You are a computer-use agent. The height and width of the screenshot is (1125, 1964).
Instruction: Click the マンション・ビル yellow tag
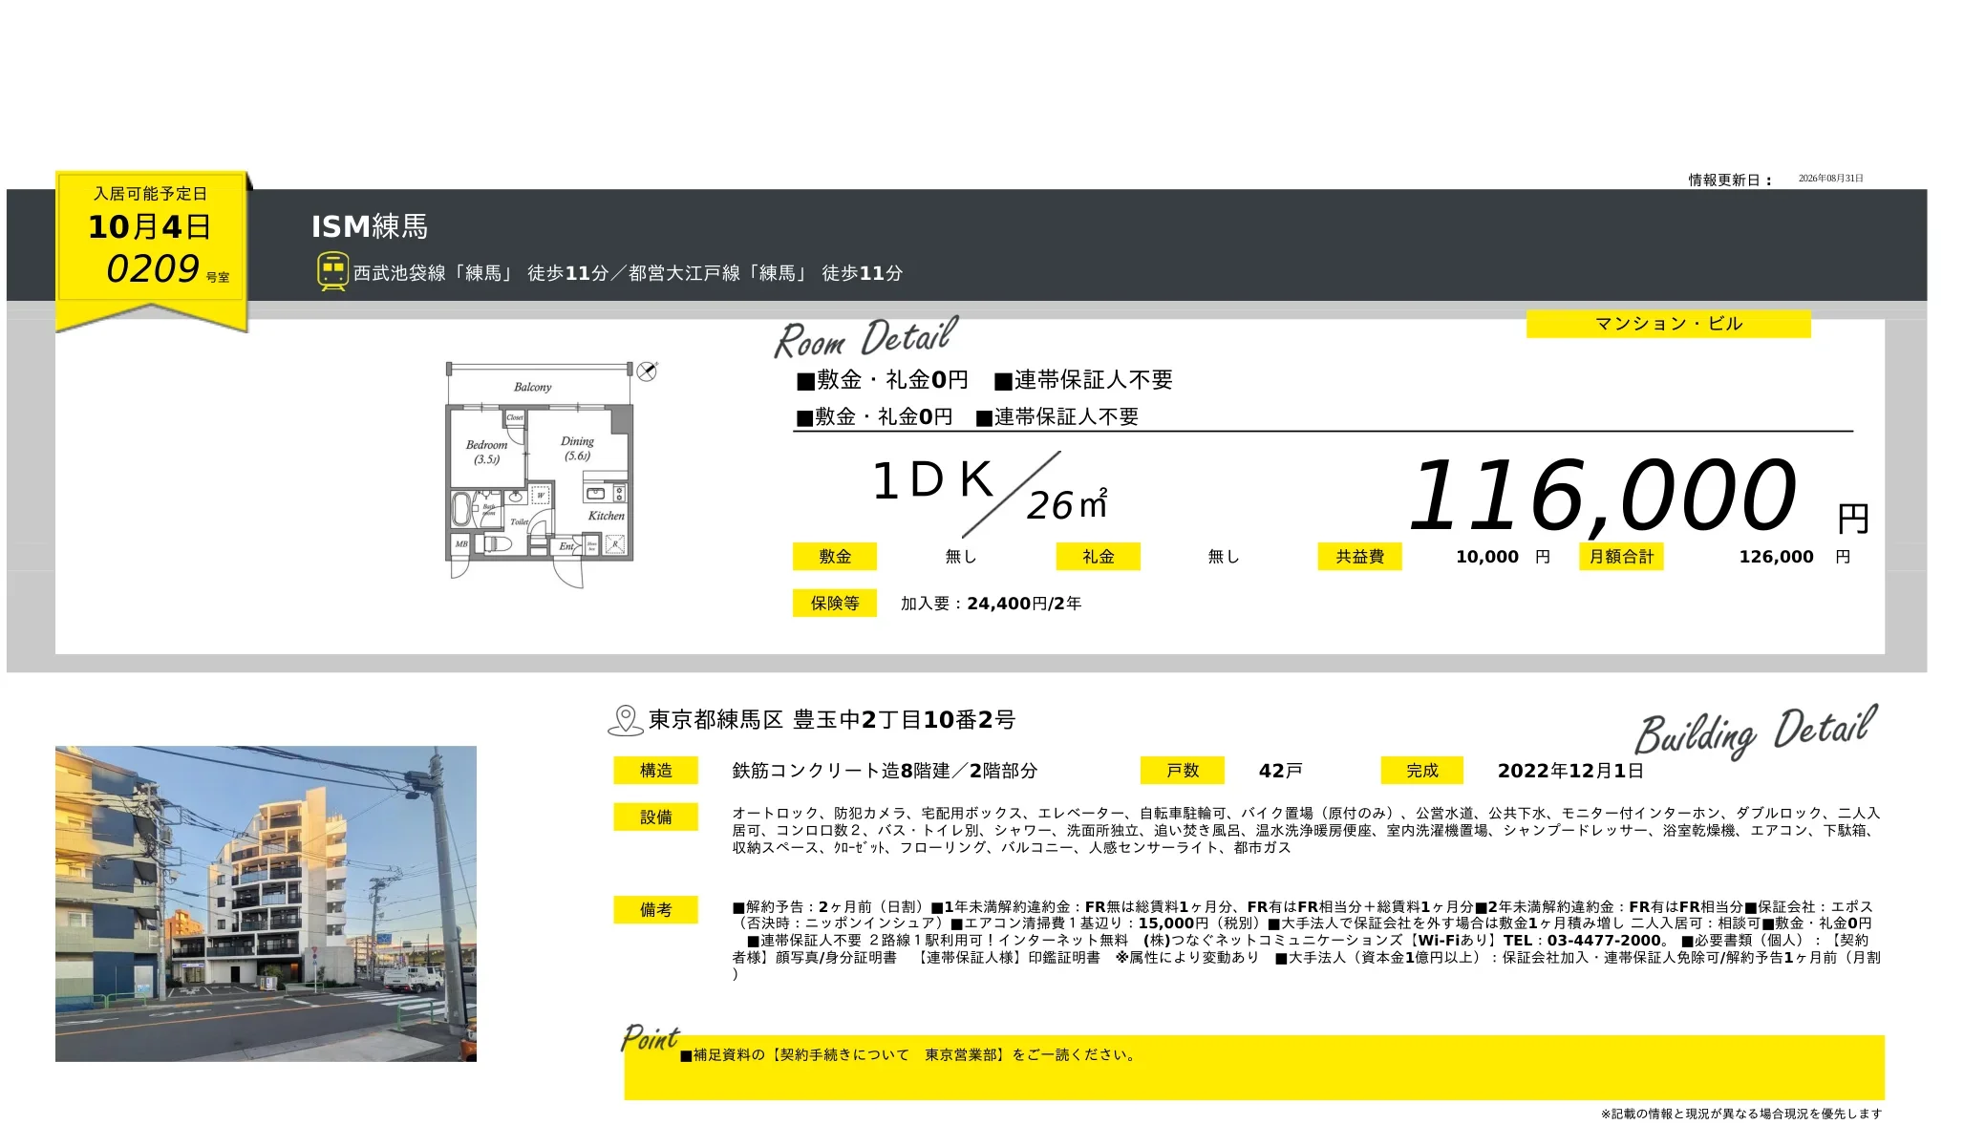point(1668,324)
